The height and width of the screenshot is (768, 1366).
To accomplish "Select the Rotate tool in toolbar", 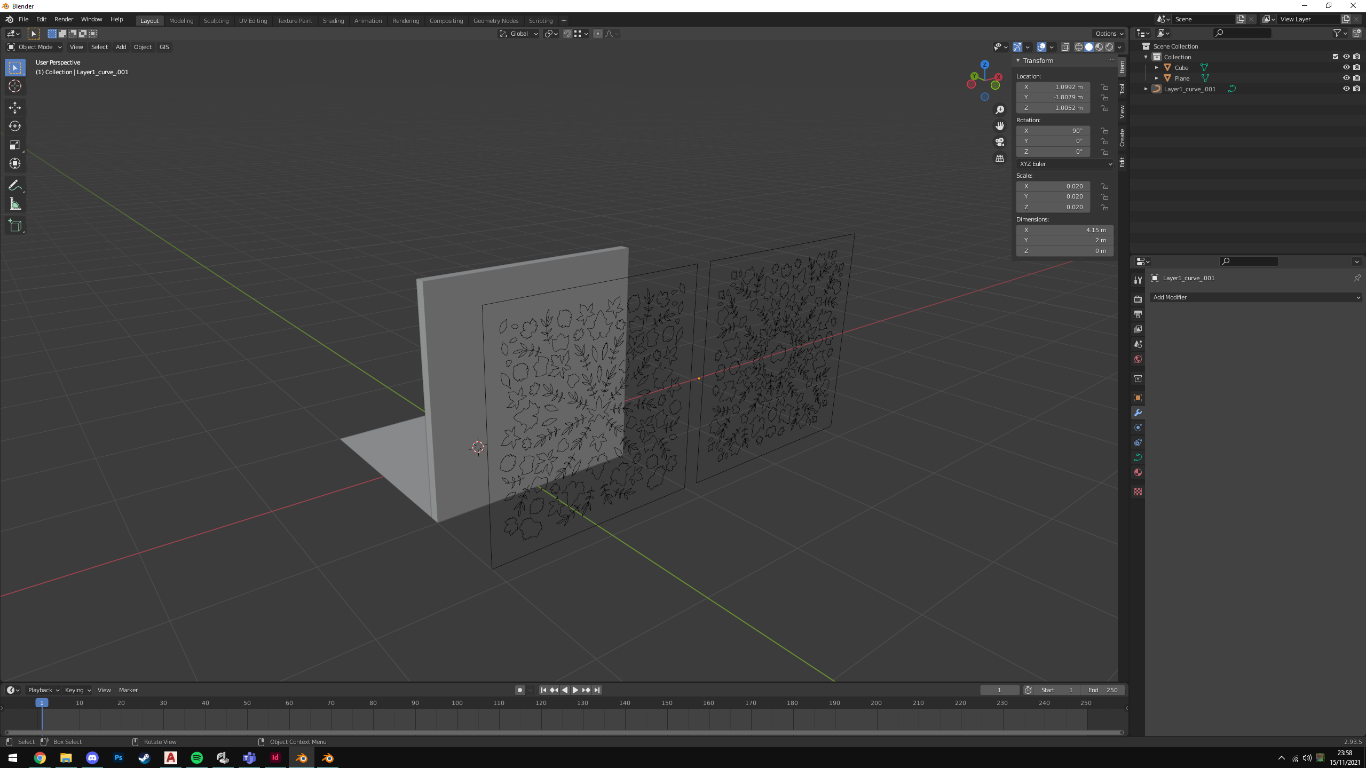I will (x=15, y=125).
